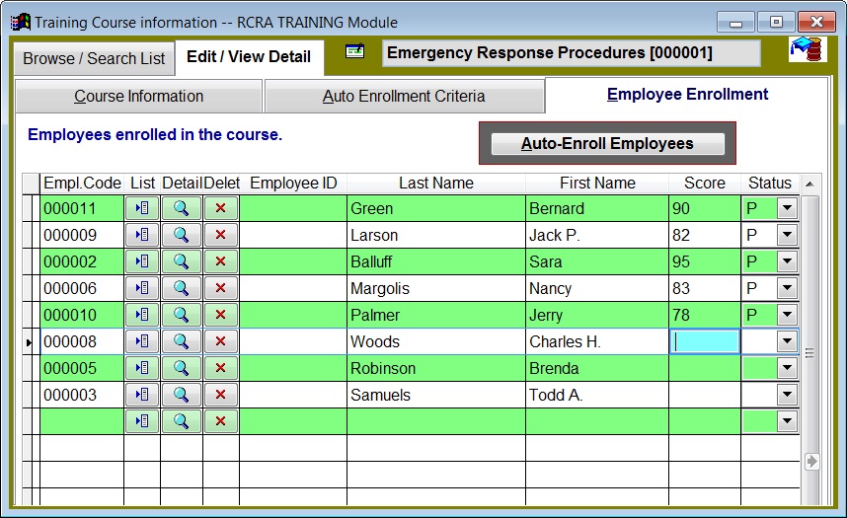Click the Auto-Enroll Employees button
Screen dimensions: 847x518
(x=607, y=144)
